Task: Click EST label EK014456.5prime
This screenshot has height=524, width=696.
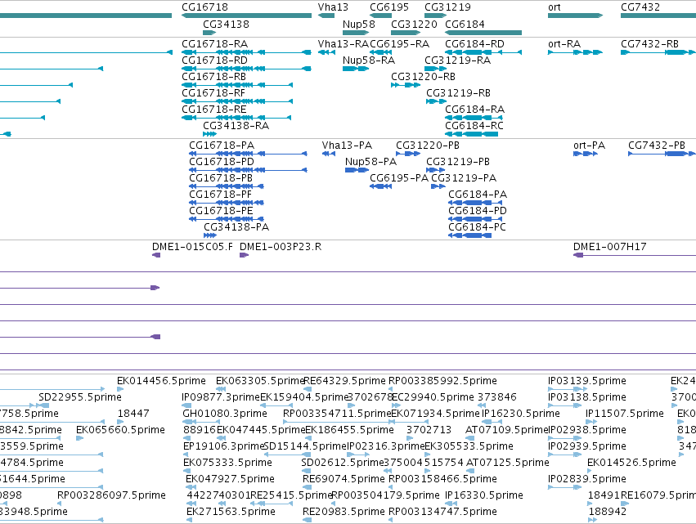Action: (162, 381)
